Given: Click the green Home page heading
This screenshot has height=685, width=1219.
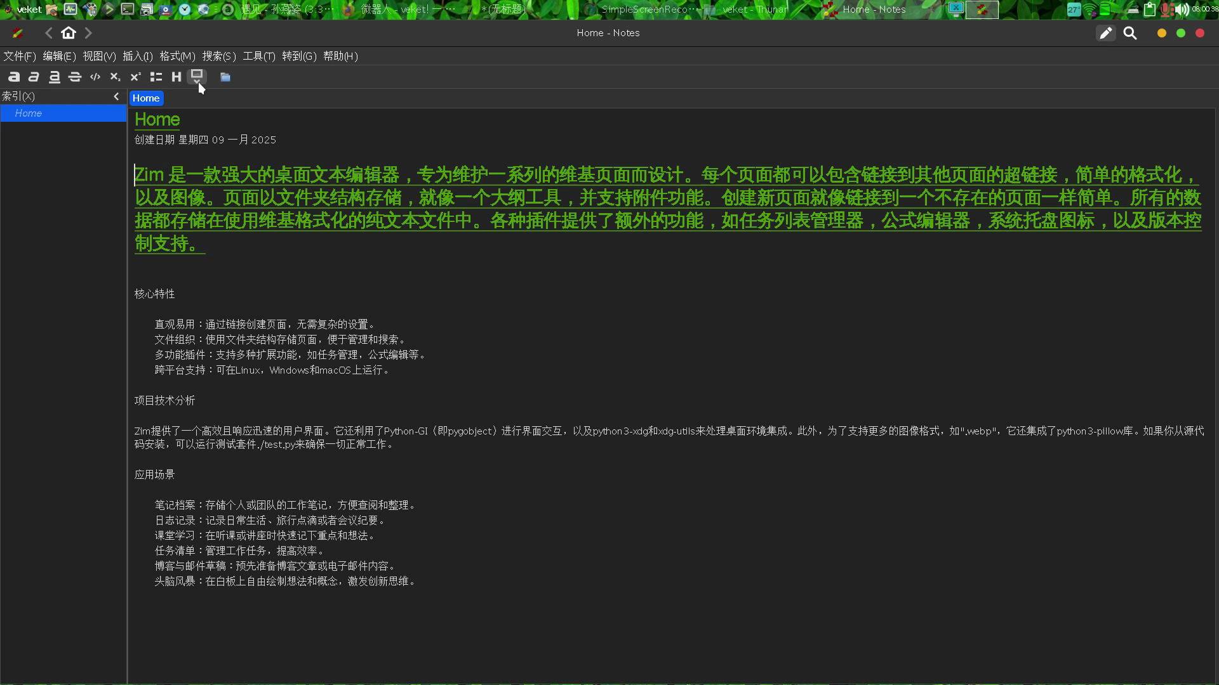Looking at the screenshot, I should point(157,119).
